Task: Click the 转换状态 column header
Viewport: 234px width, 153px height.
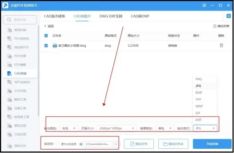Action: click(x=174, y=35)
